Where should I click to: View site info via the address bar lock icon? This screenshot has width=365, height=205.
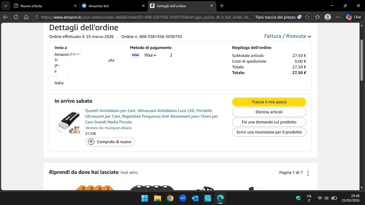(x=36, y=17)
